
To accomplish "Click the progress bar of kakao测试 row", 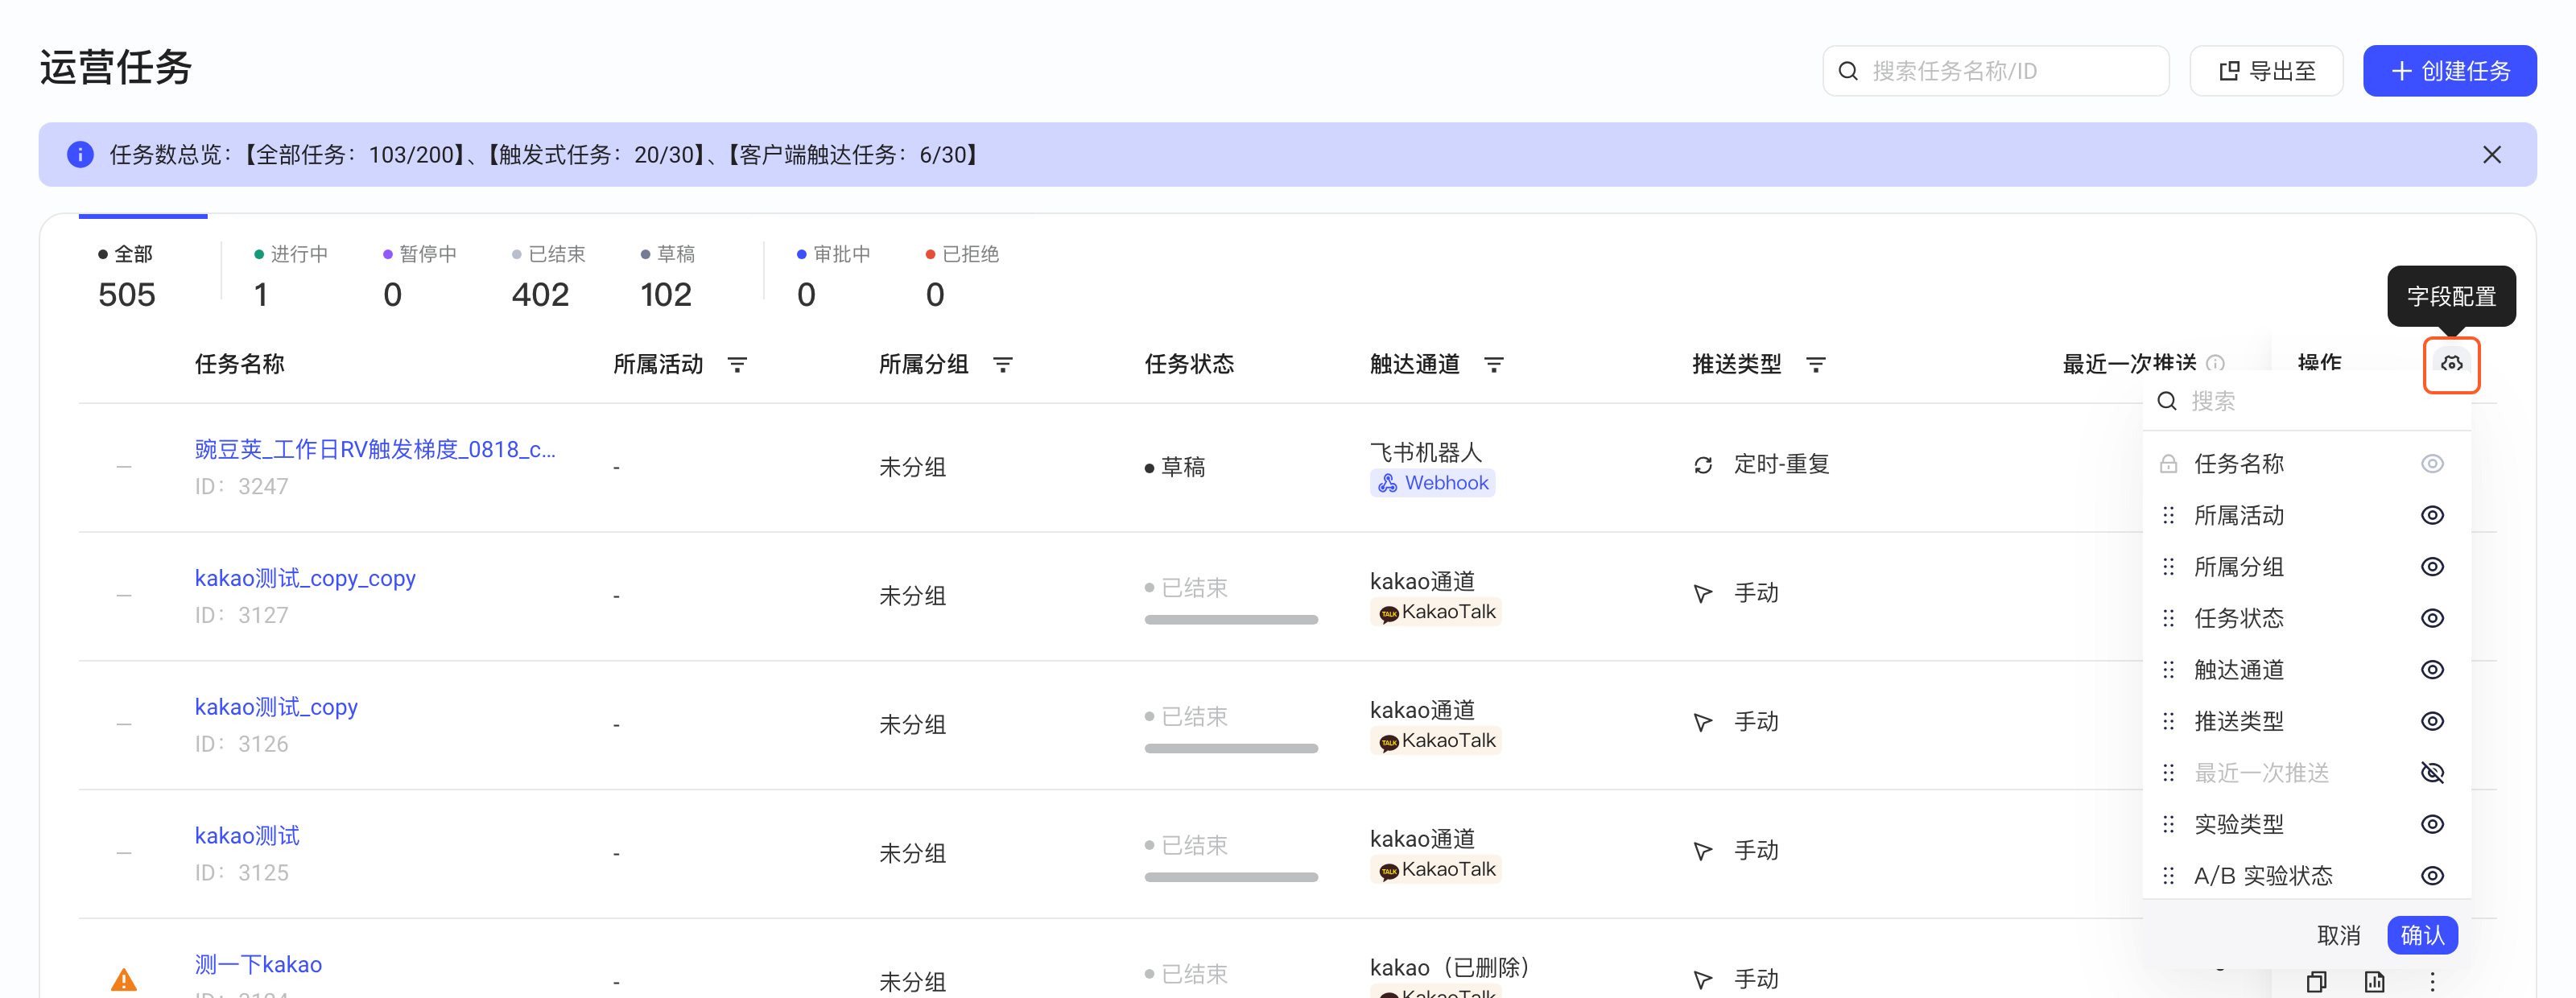I will pyautogui.click(x=1231, y=877).
